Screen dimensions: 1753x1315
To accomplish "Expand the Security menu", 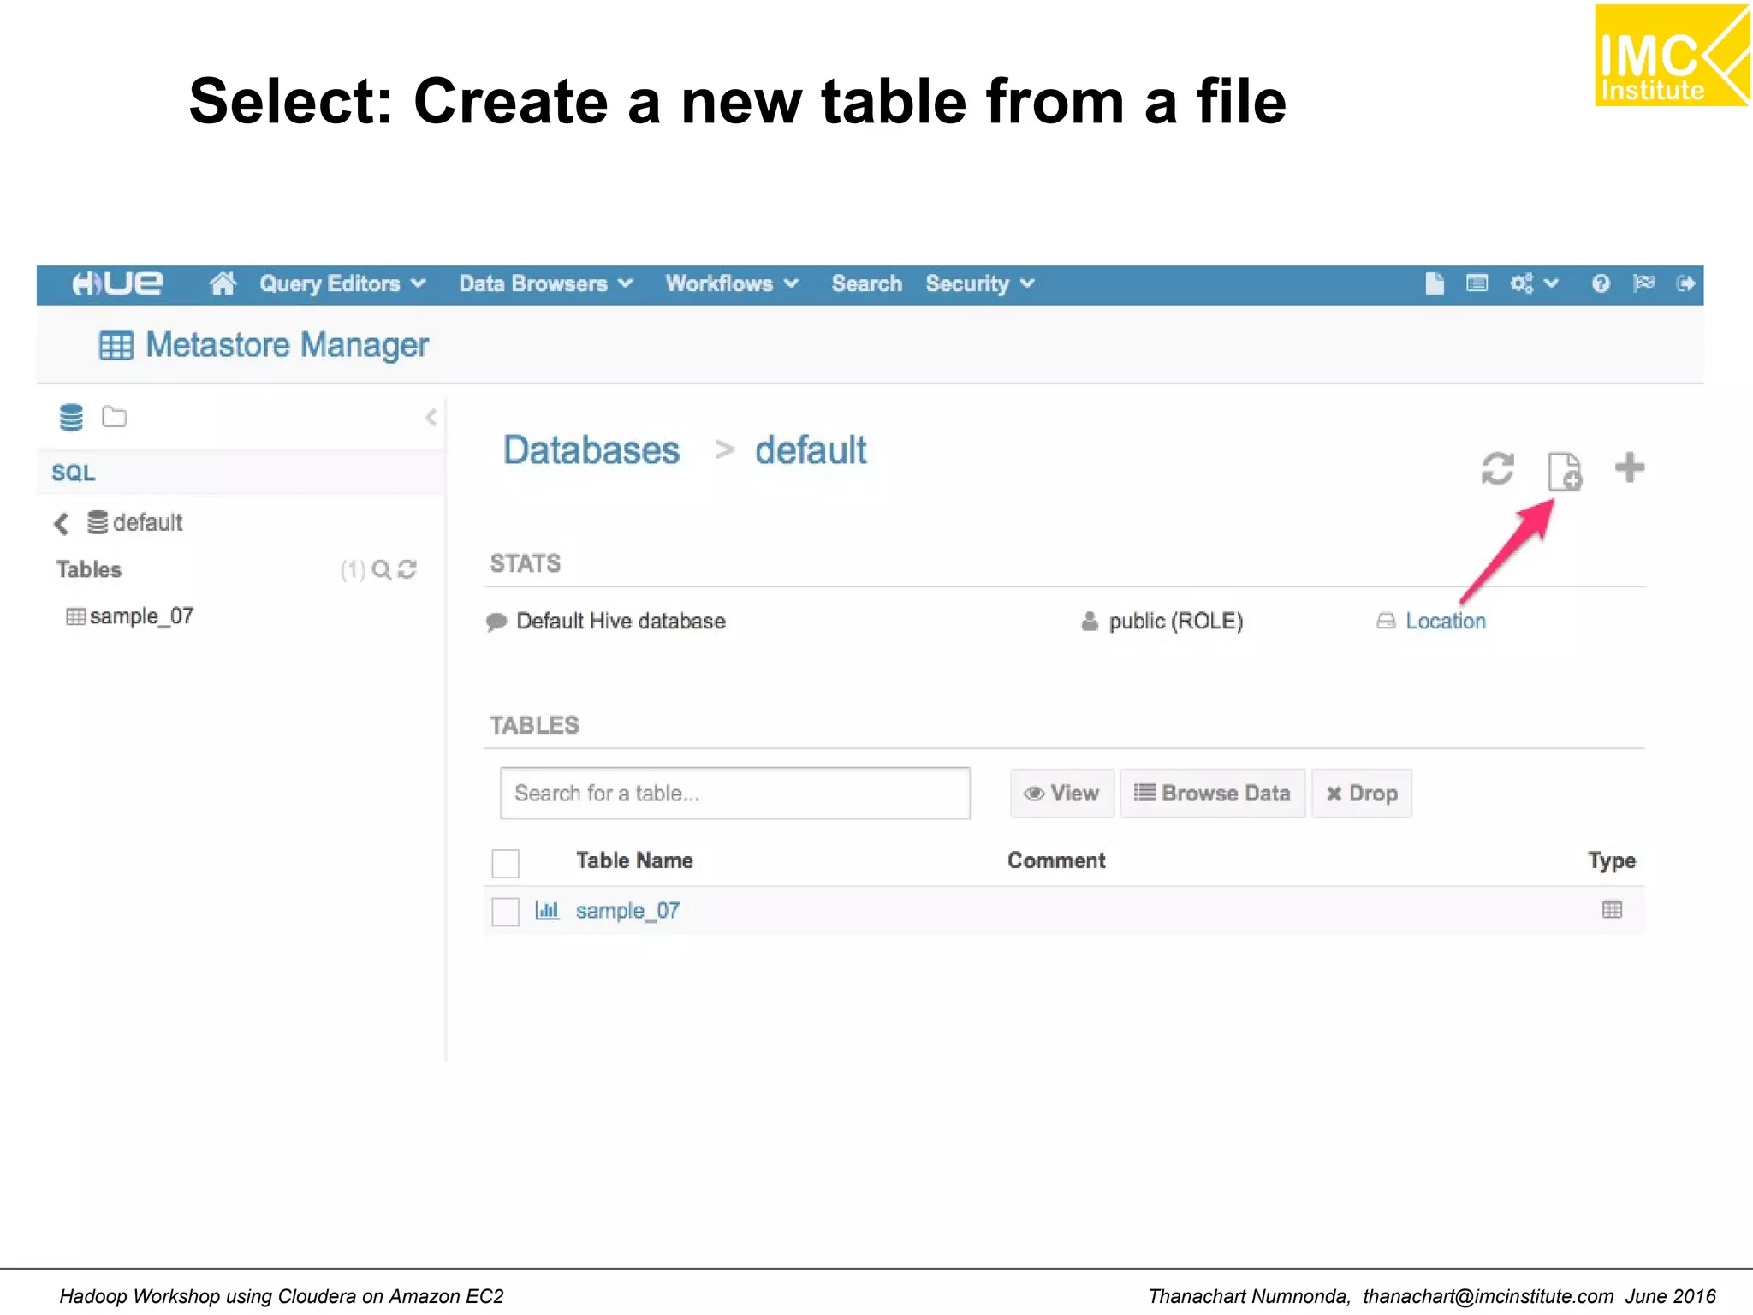I will 980,283.
